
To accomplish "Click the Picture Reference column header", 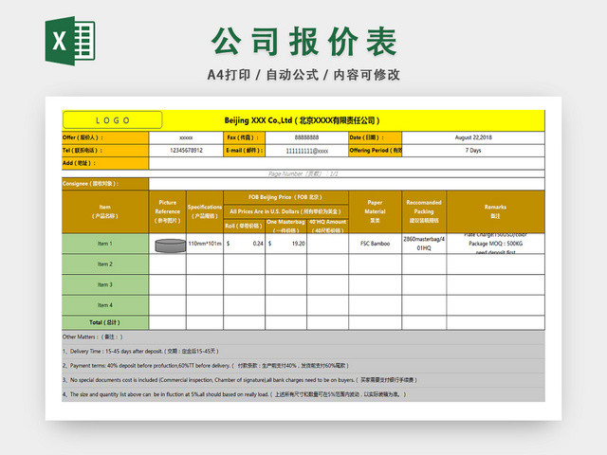I will click(x=168, y=211).
